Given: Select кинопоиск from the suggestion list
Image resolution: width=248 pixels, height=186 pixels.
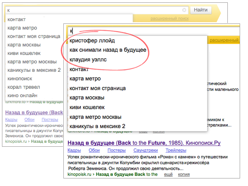Looking at the screenshot, I should [20, 78].
